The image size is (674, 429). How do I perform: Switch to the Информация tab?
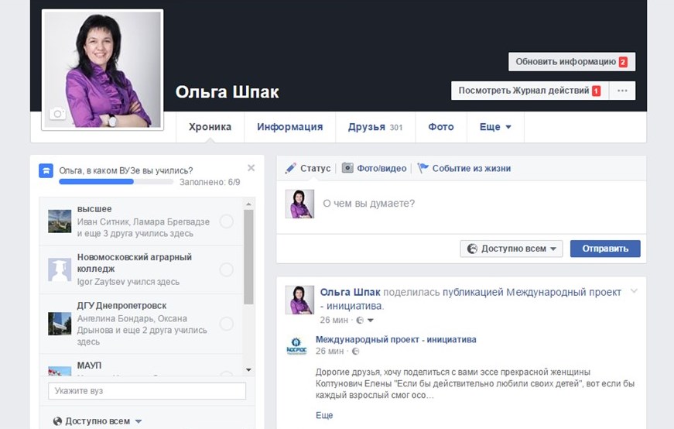tap(289, 127)
